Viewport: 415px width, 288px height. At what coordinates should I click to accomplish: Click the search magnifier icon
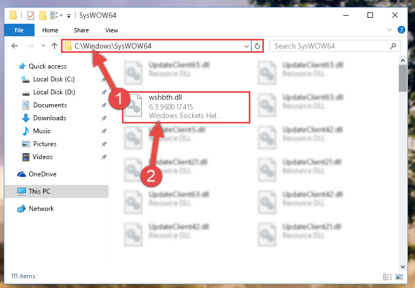pyautogui.click(x=393, y=46)
